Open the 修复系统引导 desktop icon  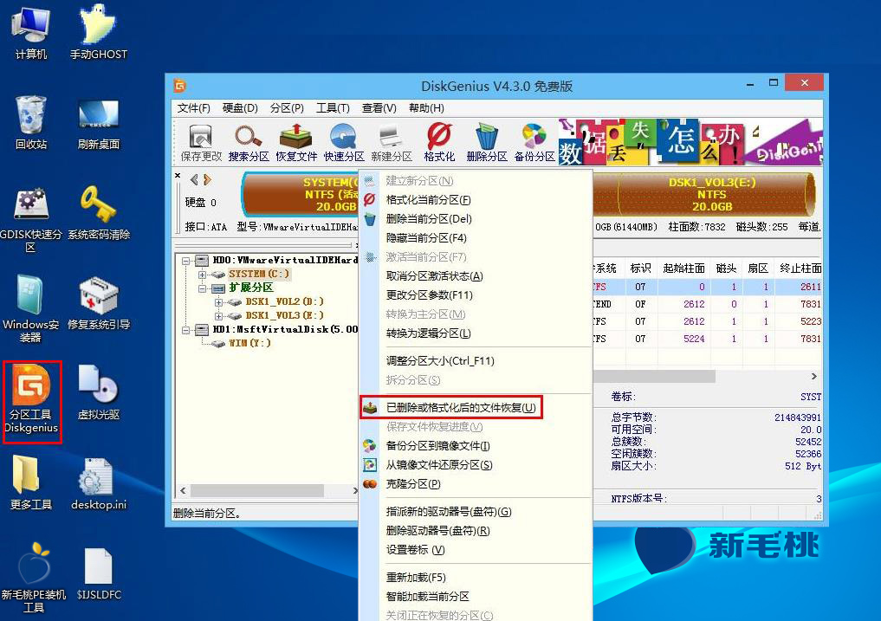(x=99, y=303)
